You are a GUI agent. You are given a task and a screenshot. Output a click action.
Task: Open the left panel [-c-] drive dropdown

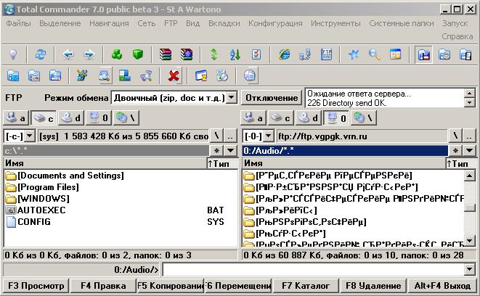30,136
